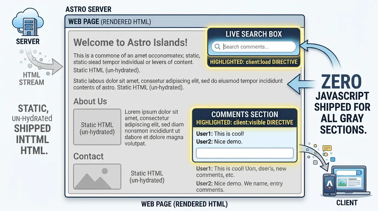Click the phone showing the Astro logo
The width and height of the screenshot is (378, 211).
tap(330, 185)
